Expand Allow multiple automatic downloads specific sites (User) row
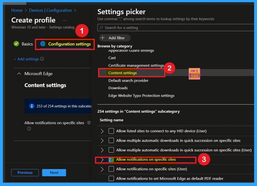The image size is (257, 186). (102, 150)
